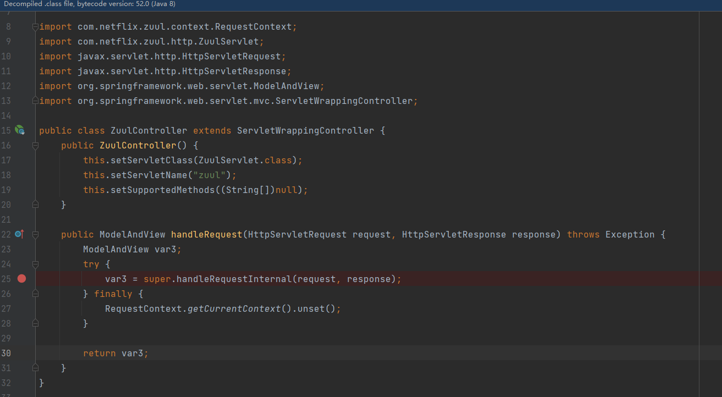
Task: Click ServletWrappingController in the line 13 import
Action: point(344,101)
